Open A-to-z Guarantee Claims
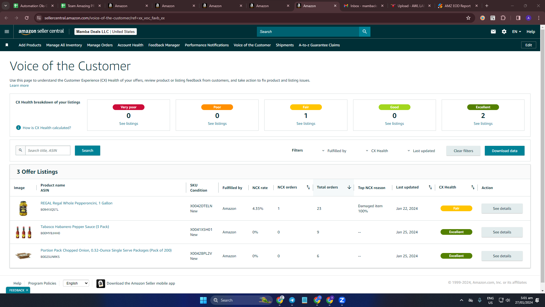The image size is (545, 307). (319, 45)
